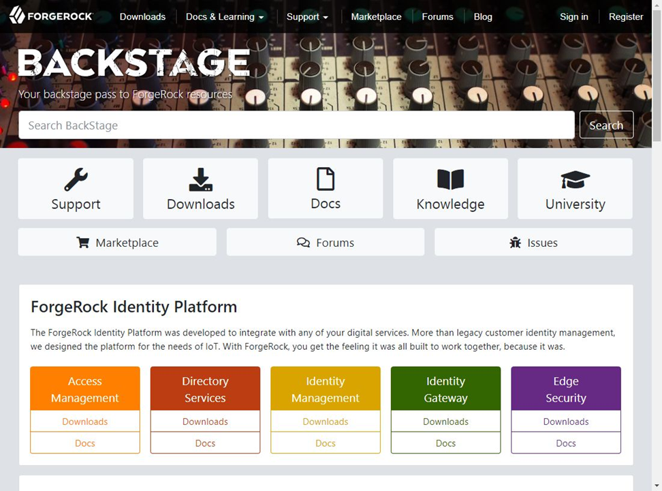The height and width of the screenshot is (491, 662).
Task: Expand the Support dropdown in navbar
Action: tap(307, 17)
